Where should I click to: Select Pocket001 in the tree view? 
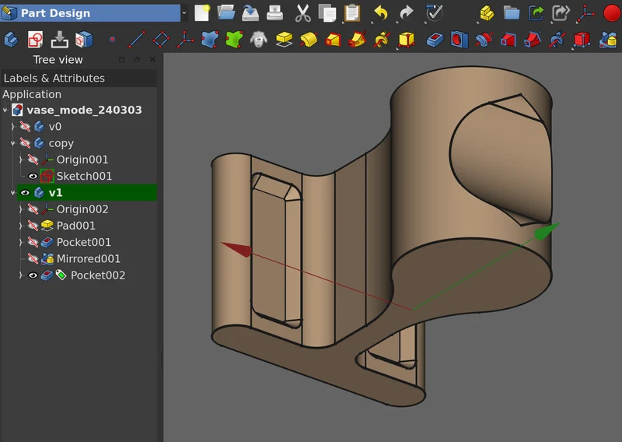pos(84,242)
